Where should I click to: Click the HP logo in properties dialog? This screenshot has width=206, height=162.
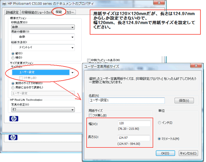click(14, 119)
